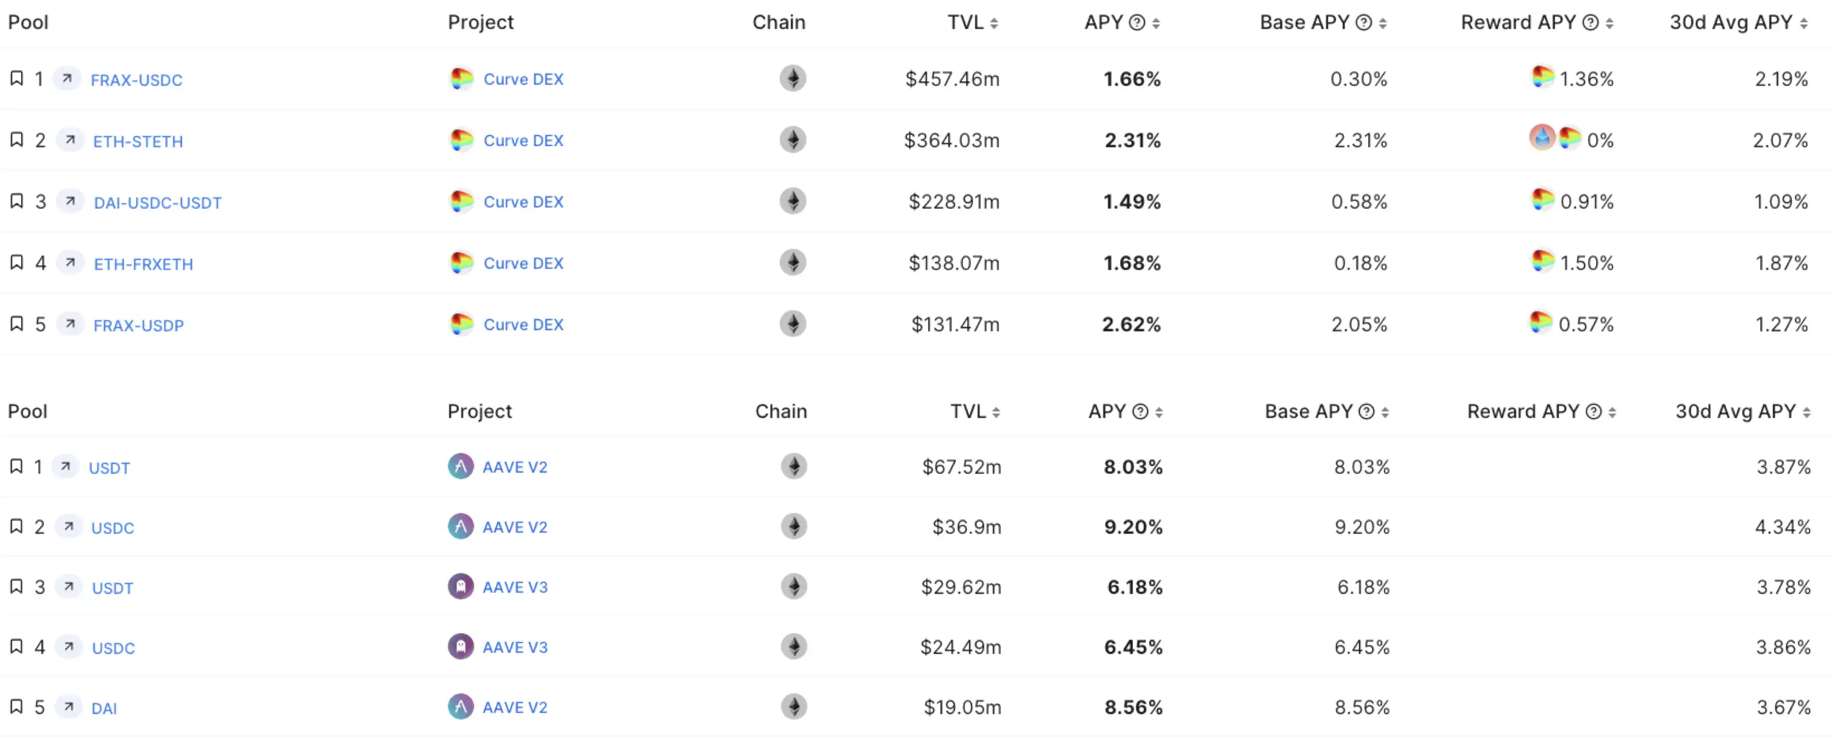Open external link arrow for ETH-FRXETH

70,263
